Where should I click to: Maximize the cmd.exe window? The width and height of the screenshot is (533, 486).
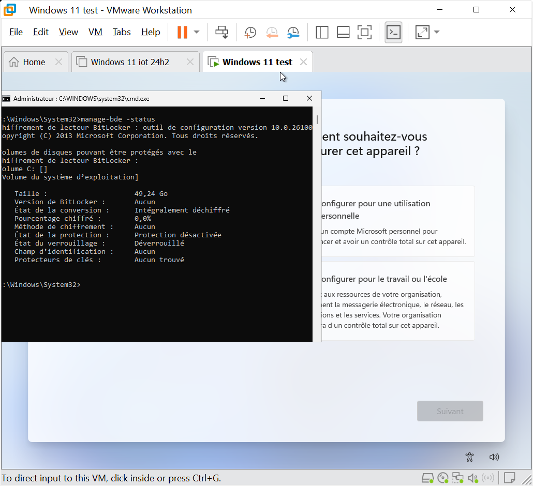pos(286,98)
